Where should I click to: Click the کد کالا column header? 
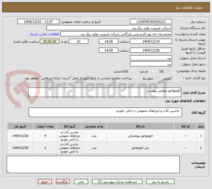[185, 126]
